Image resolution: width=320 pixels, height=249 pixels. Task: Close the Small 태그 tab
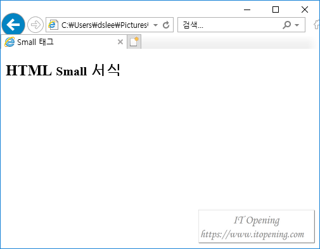point(120,42)
